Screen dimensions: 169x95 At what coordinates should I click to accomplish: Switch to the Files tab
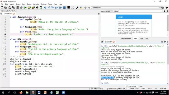[147, 38]
